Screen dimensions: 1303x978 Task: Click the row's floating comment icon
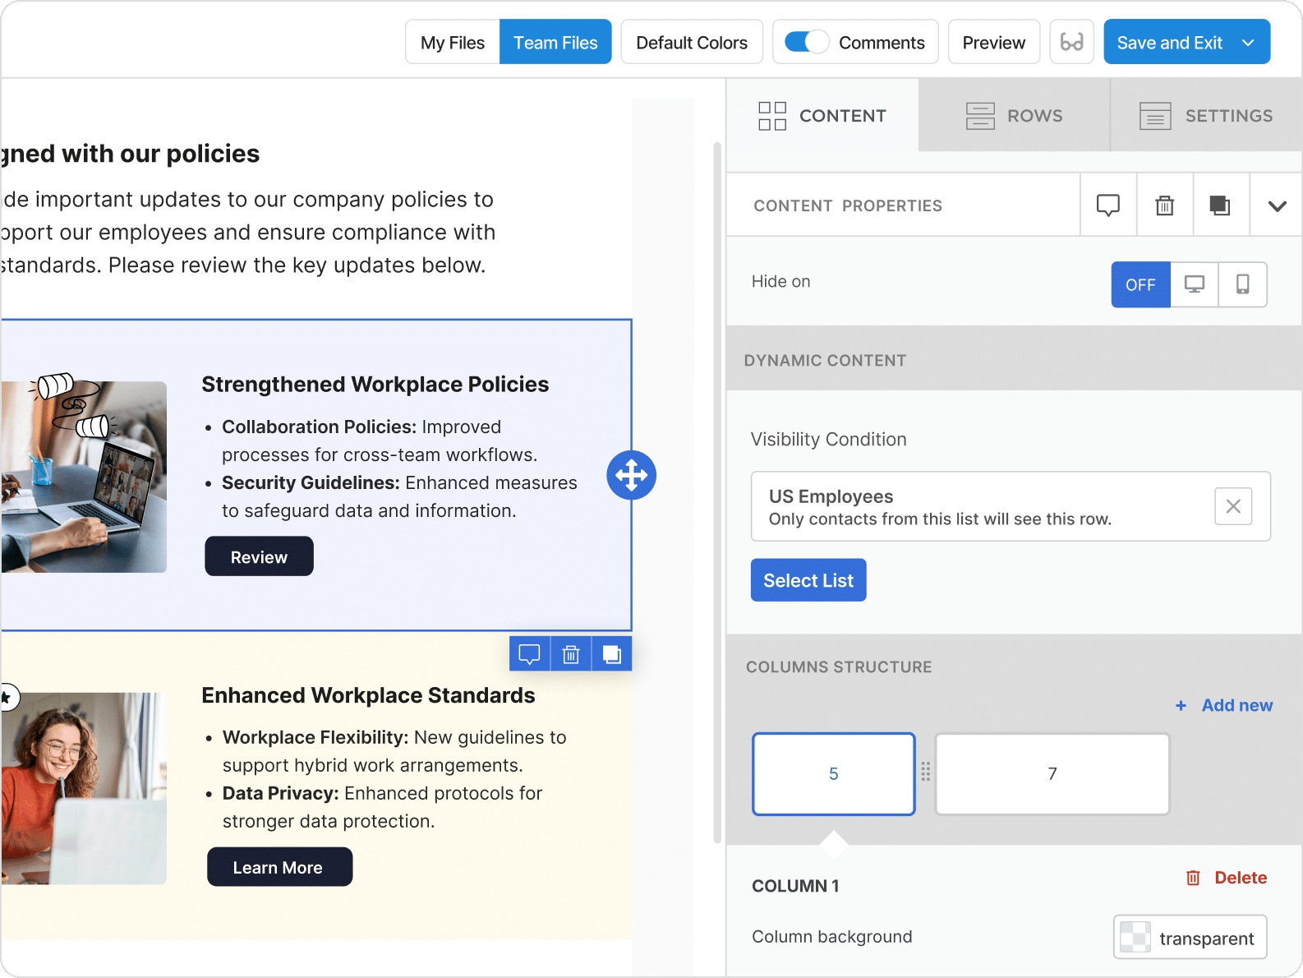pos(530,654)
